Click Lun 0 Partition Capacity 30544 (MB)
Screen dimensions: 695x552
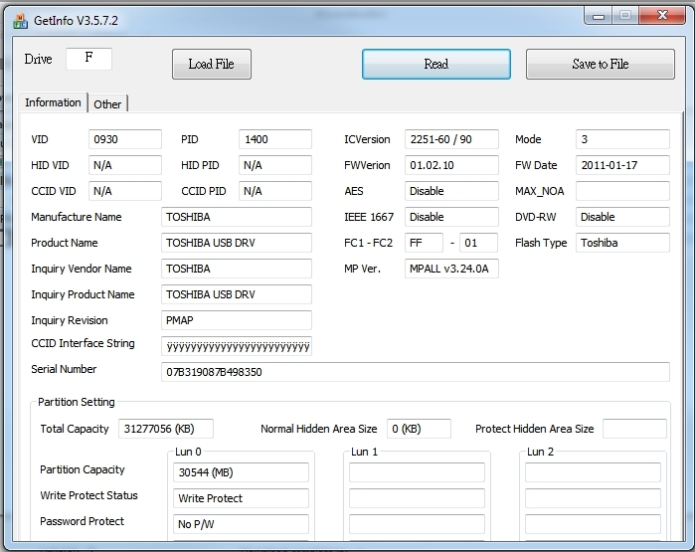241,472
